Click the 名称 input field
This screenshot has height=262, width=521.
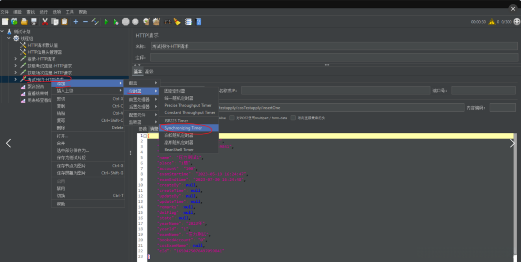[334, 46]
